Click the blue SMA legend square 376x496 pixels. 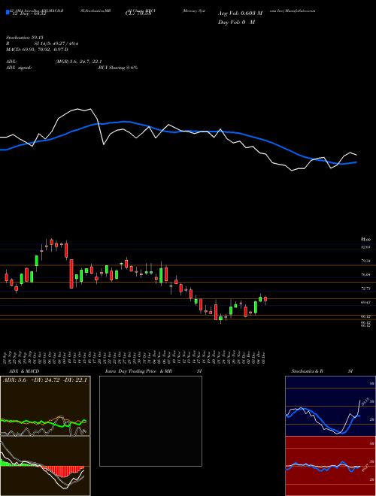[x=8, y=13]
